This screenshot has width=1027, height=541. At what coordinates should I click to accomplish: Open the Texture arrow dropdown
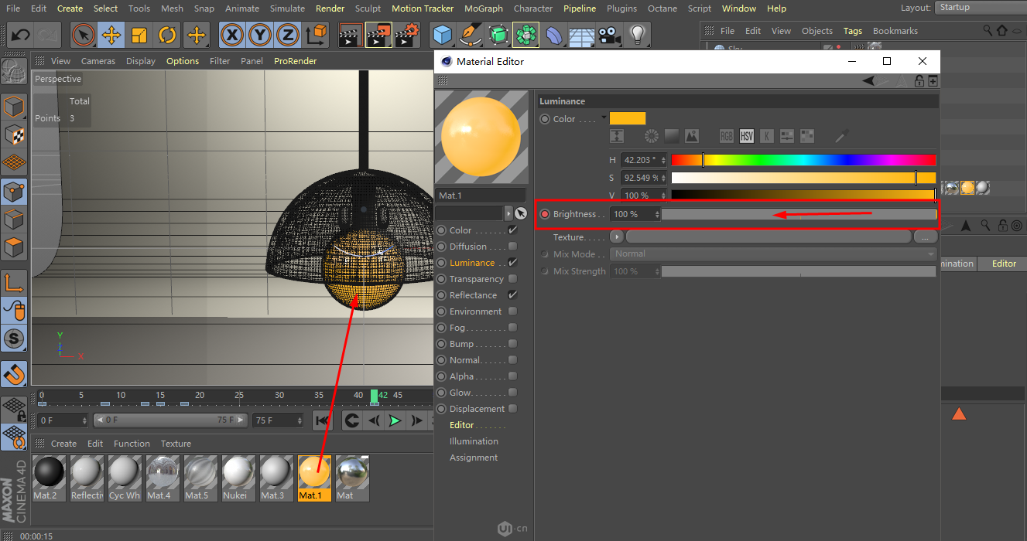click(617, 237)
